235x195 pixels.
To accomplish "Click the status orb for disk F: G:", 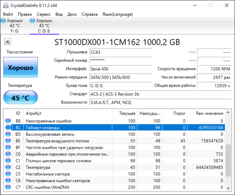I will [x=3, y=20].
